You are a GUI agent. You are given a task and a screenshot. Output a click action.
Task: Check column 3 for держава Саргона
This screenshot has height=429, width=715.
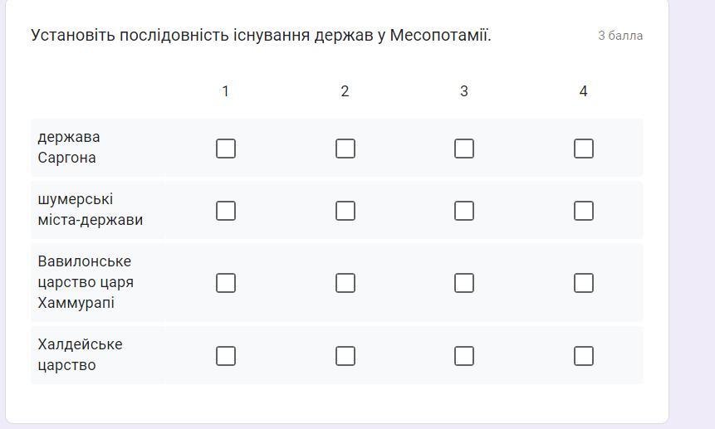coord(464,149)
